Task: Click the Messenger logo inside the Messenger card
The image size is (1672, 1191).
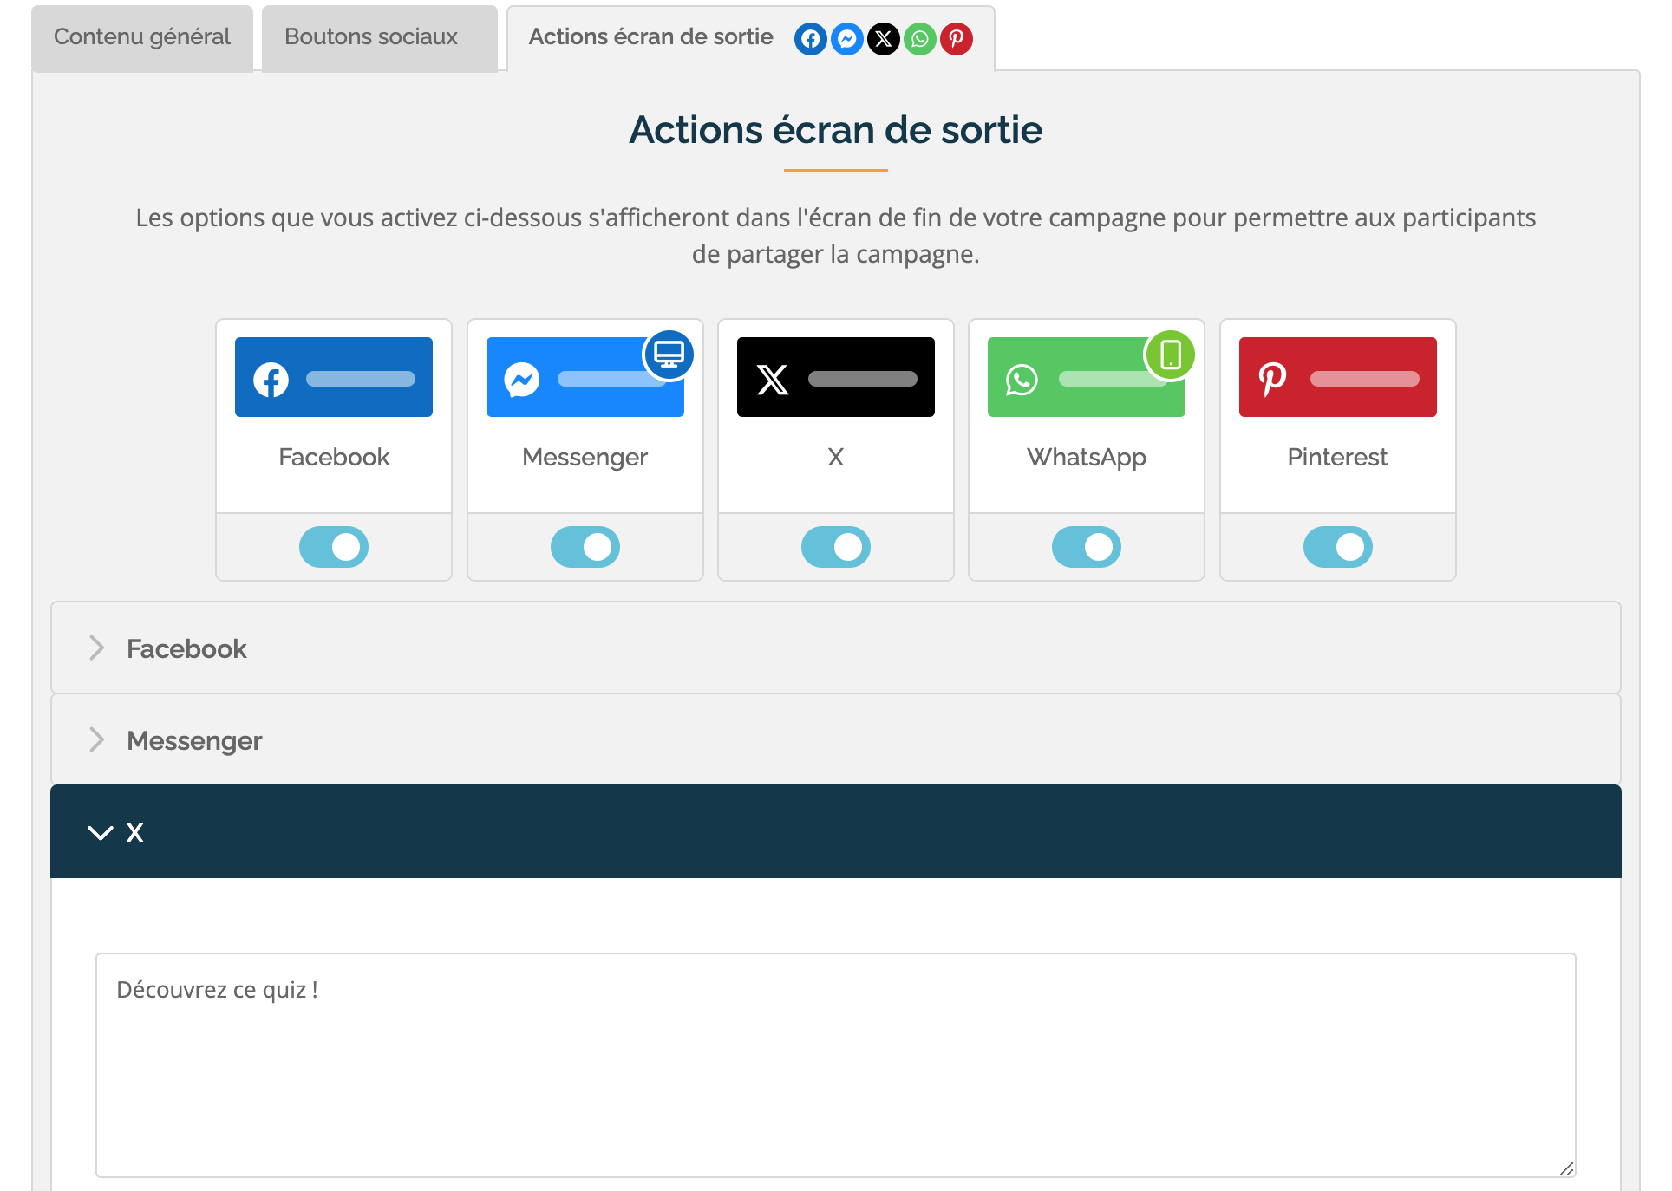Action: pyautogui.click(x=522, y=379)
